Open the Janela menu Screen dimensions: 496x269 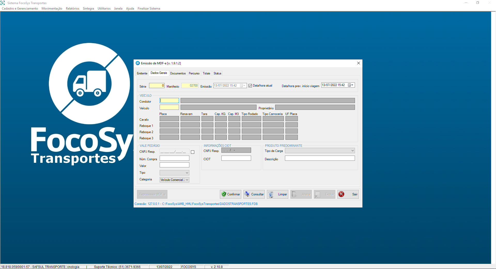pos(118,9)
